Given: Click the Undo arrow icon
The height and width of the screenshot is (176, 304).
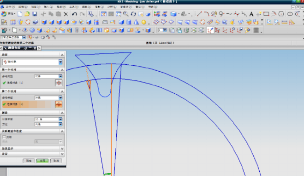Looking at the screenshot, I should (74, 14).
